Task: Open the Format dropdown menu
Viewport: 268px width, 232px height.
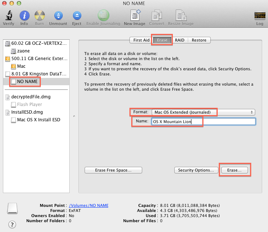Action: 203,112
